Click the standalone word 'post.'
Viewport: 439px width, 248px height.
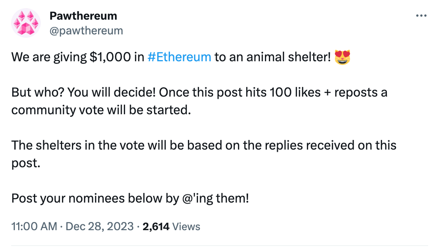pos(26,163)
